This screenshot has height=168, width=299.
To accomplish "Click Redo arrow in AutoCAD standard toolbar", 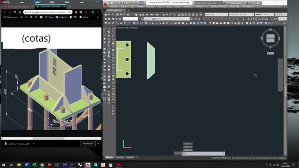I will coord(157,14).
